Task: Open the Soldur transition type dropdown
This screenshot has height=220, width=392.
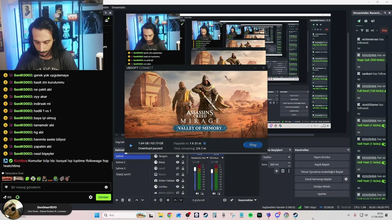Action: coord(277,157)
